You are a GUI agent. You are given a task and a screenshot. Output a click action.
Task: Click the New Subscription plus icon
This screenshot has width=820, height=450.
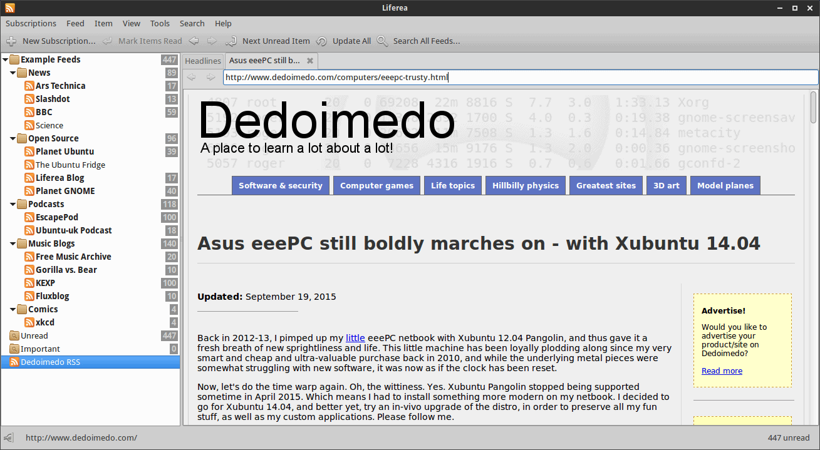click(x=11, y=41)
